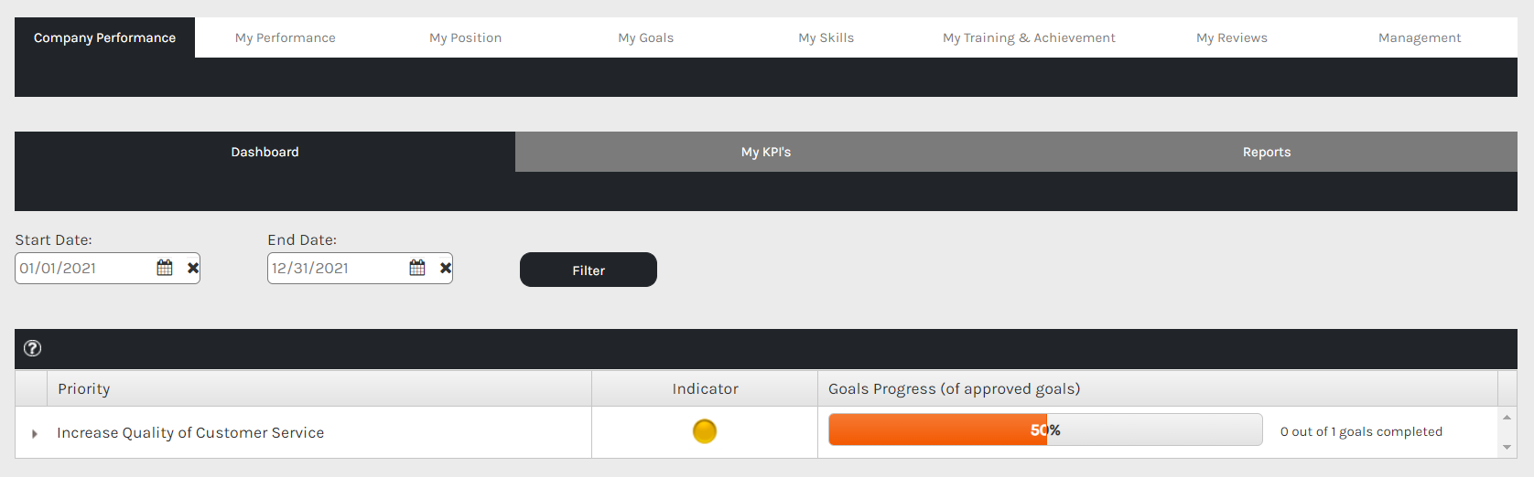The image size is (1534, 477).
Task: Click the help question mark icon
Action: 32,348
